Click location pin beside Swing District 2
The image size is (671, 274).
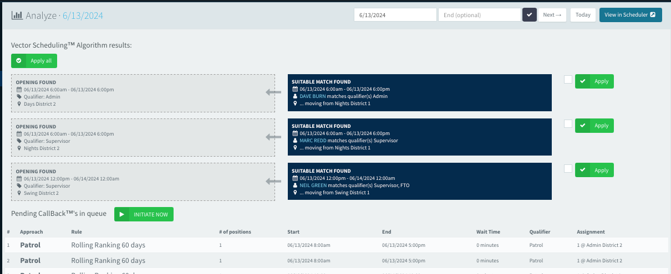pos(19,193)
